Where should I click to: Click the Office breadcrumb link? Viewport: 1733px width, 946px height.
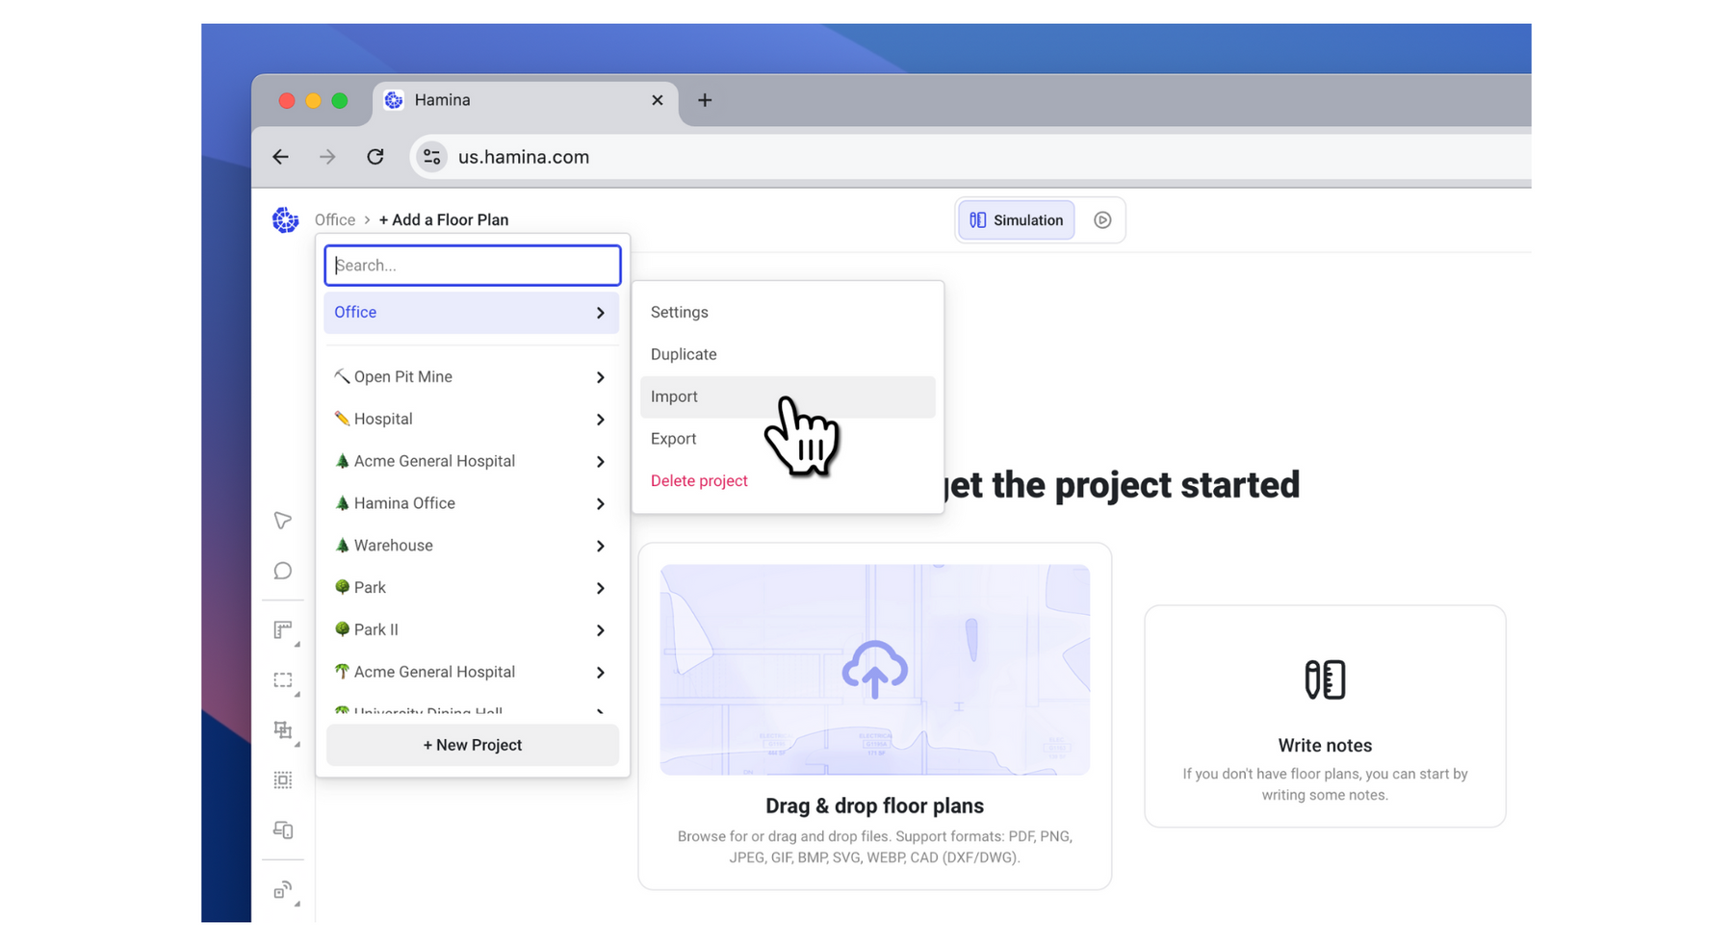pyautogui.click(x=335, y=220)
